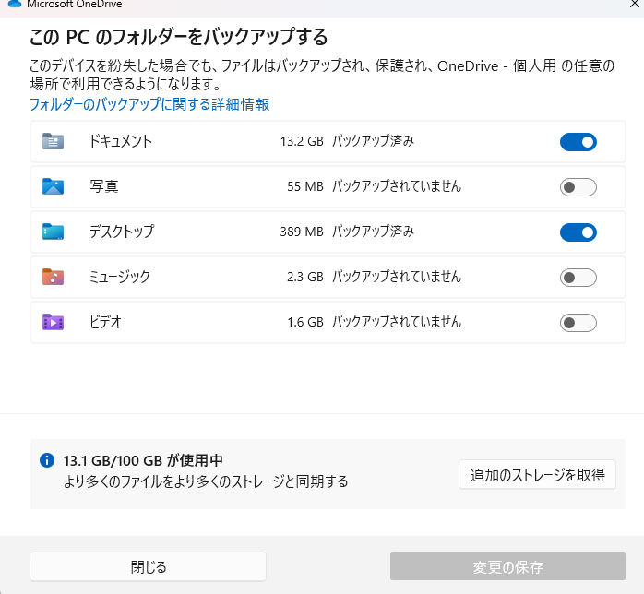The height and width of the screenshot is (594, 644).
Task: Click バックアップされていません status in 写真 row
Action: point(397,186)
